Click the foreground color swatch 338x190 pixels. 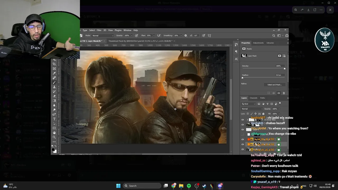(x=53, y=150)
